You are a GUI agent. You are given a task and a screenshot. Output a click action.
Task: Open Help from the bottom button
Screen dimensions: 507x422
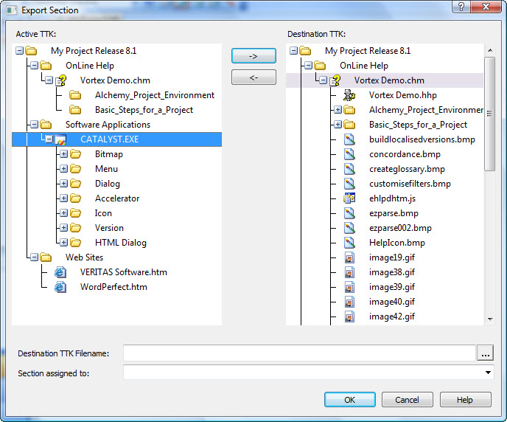465,400
